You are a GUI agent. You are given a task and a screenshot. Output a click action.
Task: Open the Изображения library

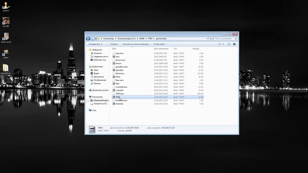[100, 80]
